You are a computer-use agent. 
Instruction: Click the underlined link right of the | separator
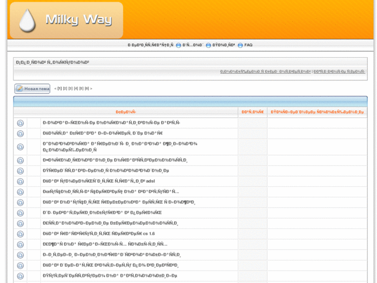tap(339, 72)
